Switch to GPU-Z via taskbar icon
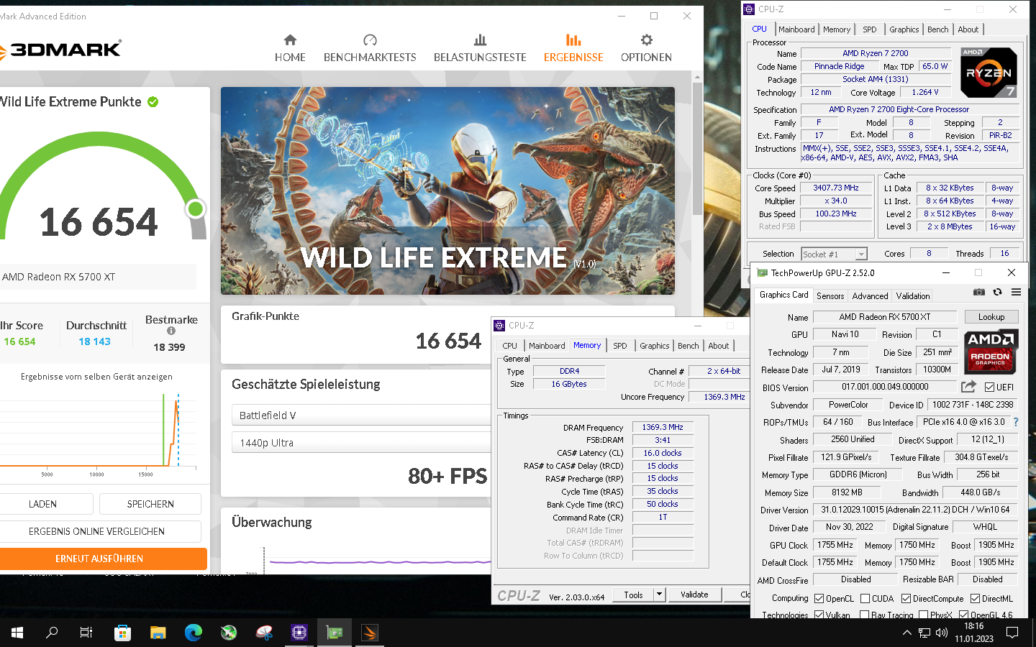Image resolution: width=1036 pixels, height=647 pixels. 335,633
